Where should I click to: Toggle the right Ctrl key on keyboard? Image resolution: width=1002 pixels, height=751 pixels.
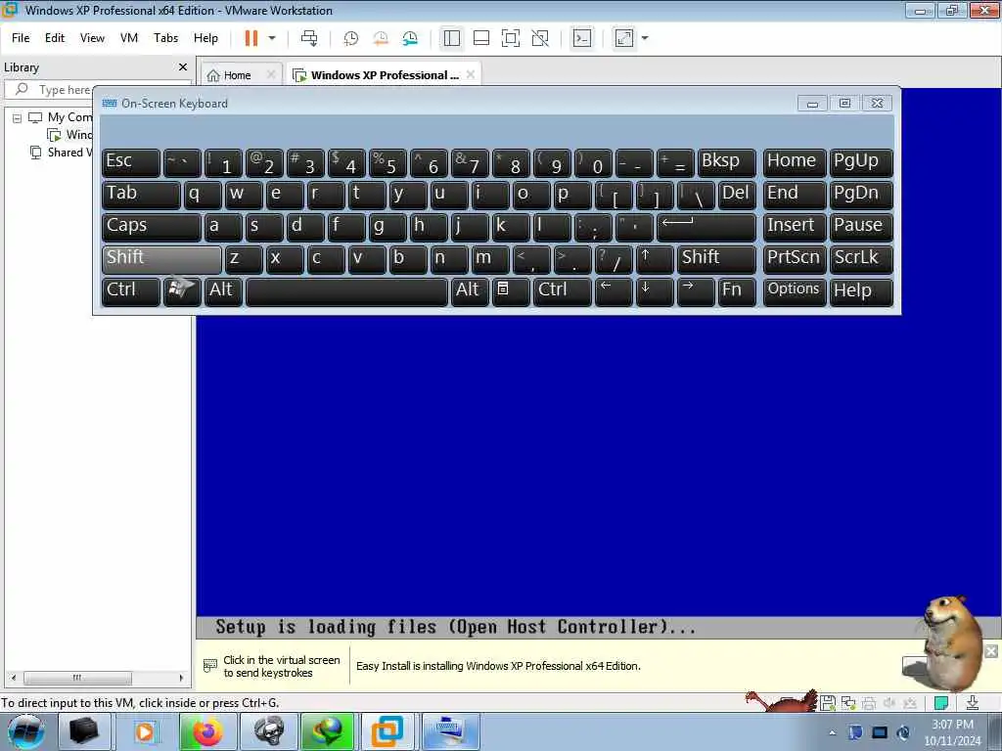tap(563, 291)
